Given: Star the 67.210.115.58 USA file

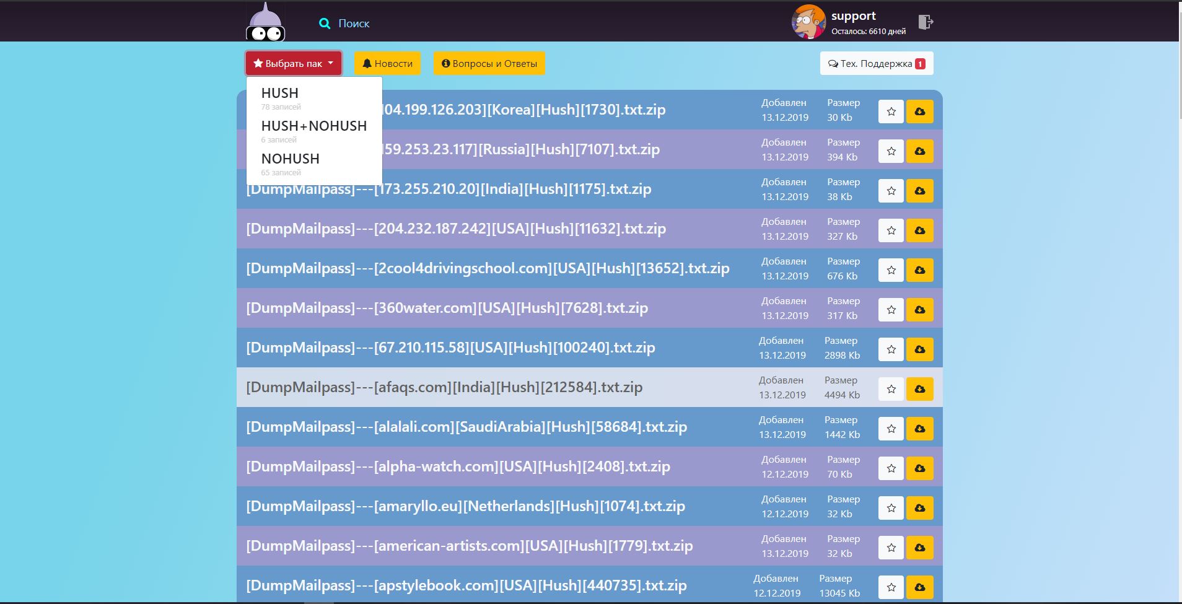Looking at the screenshot, I should coord(891,349).
